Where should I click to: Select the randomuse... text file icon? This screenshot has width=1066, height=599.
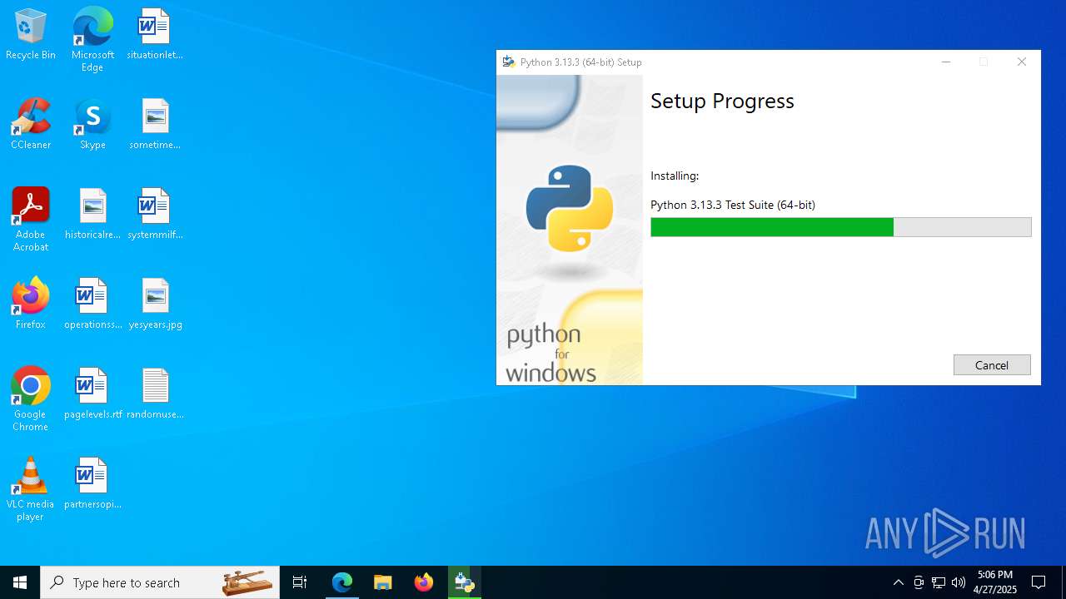pos(155,394)
